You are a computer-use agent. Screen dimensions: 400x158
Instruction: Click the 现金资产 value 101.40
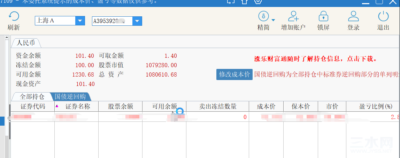(85, 84)
